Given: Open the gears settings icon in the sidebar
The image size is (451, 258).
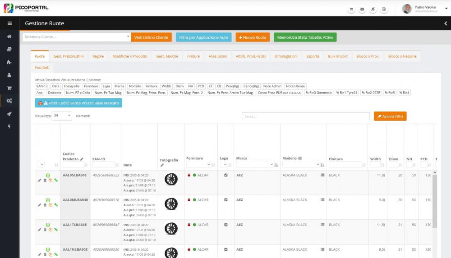Looking at the screenshot, I should (9, 101).
